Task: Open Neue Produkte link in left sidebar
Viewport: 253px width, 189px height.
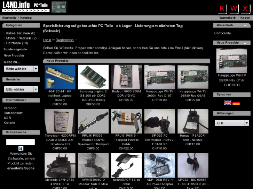Action: (x=14, y=55)
